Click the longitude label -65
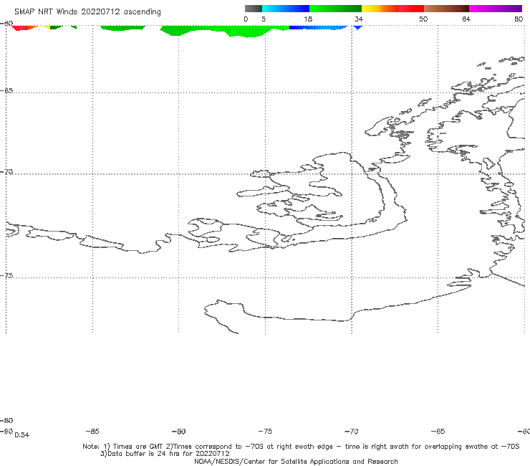Screen dimensions: 530x466 tap(438, 431)
